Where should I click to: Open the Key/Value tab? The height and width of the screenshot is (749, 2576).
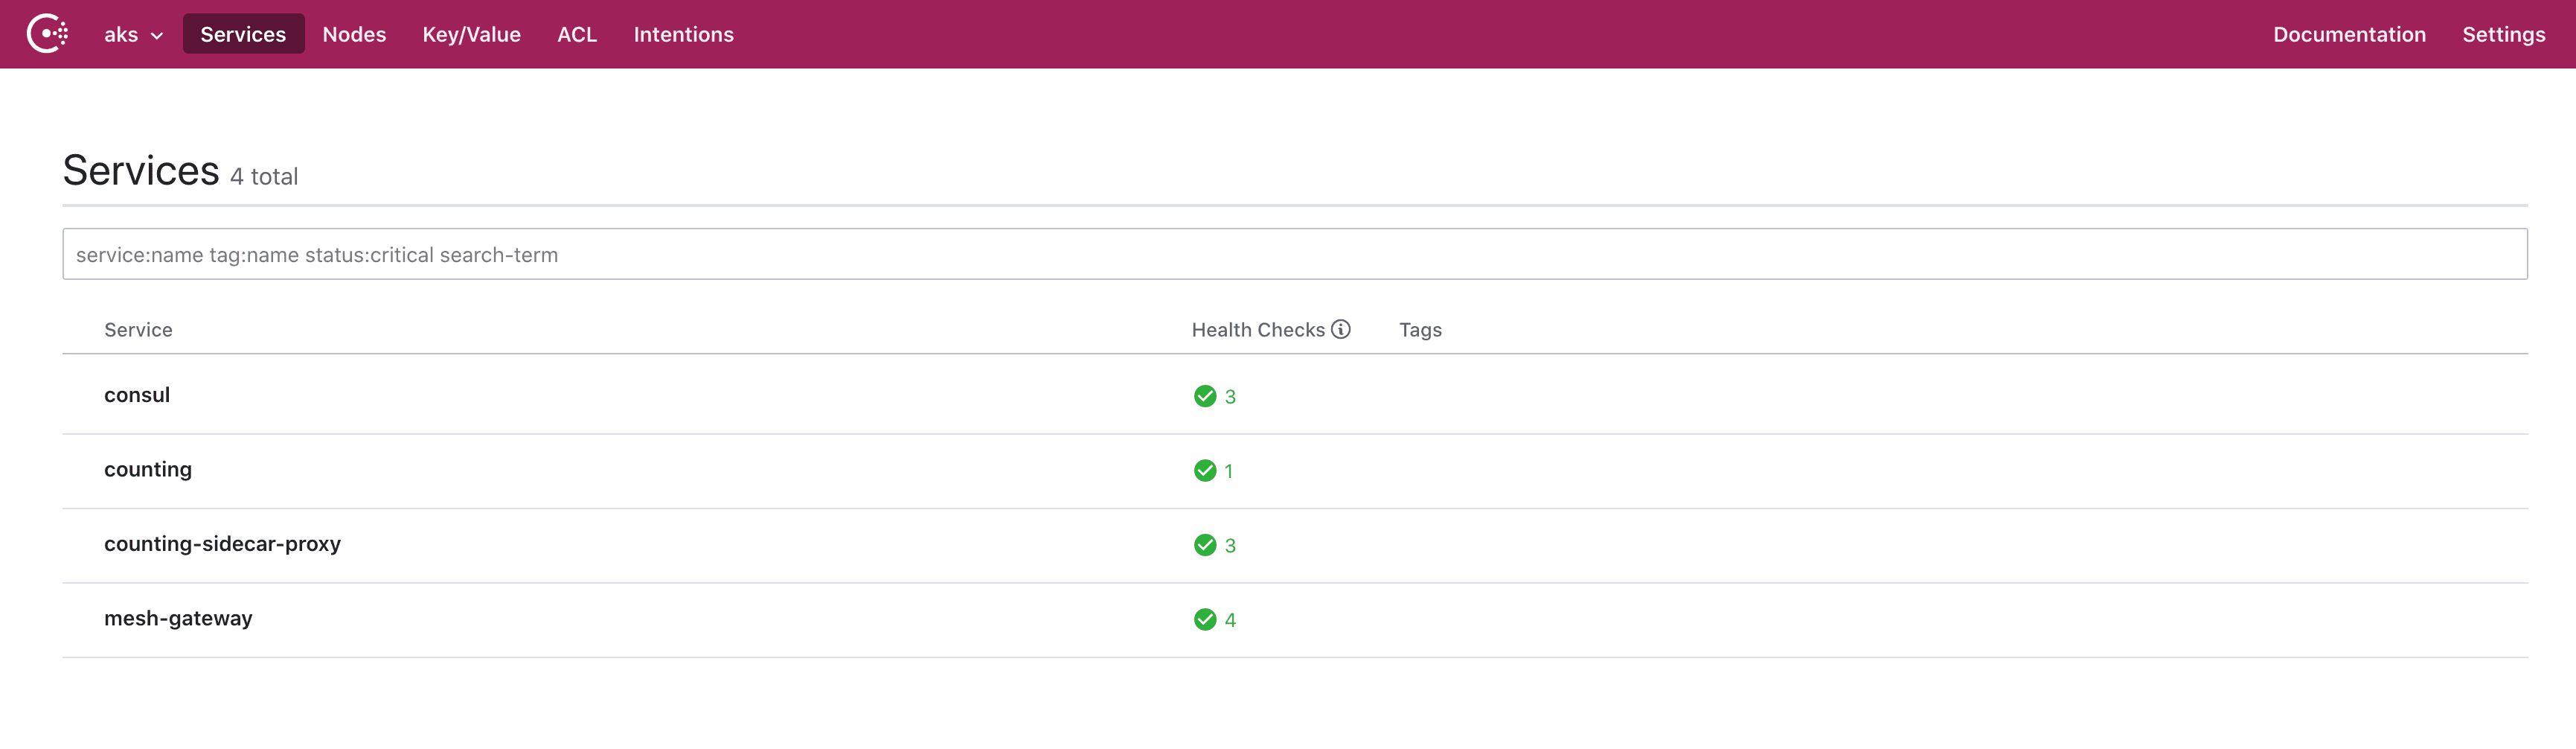pos(471,34)
